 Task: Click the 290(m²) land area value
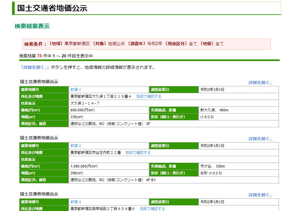point(77,173)
